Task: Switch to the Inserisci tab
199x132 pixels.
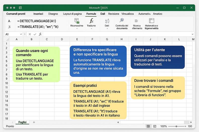Action: pyautogui.click(x=38, y=14)
